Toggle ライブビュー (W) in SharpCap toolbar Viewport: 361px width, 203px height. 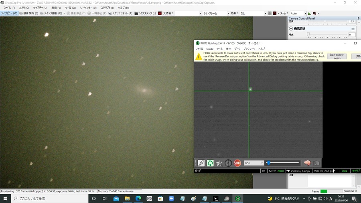9,13
